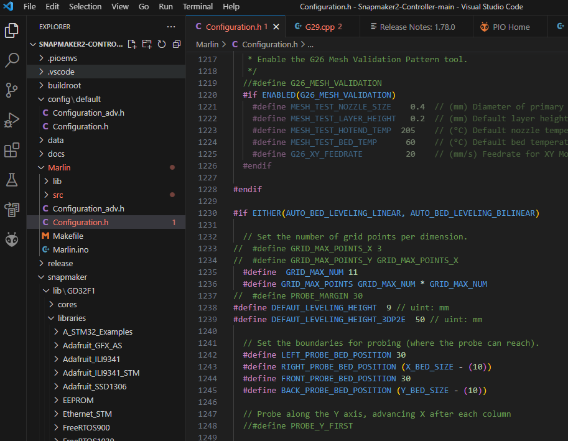The height and width of the screenshot is (441, 568).
Task: Open the Testing flask view
Action: point(12,180)
